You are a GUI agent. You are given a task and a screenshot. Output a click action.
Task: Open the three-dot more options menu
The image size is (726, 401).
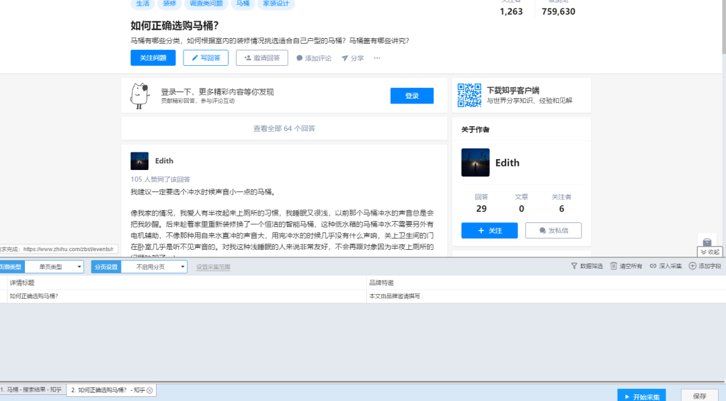click(x=377, y=58)
